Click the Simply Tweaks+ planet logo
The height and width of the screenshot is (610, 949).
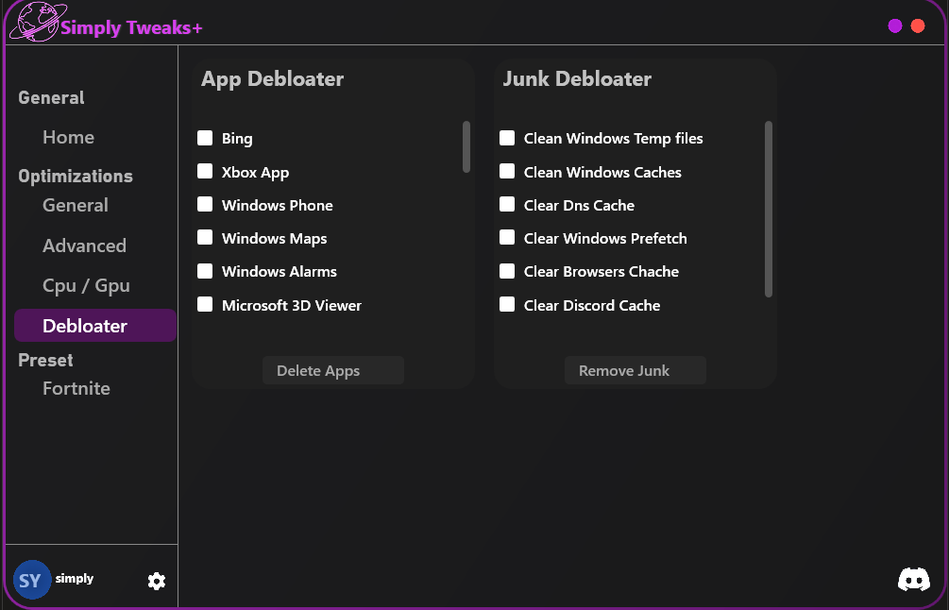tap(33, 23)
